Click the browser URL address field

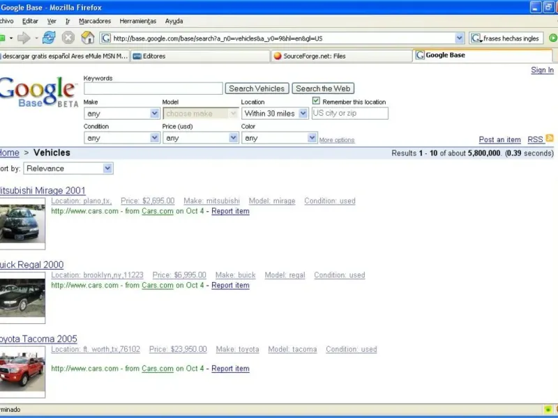282,38
